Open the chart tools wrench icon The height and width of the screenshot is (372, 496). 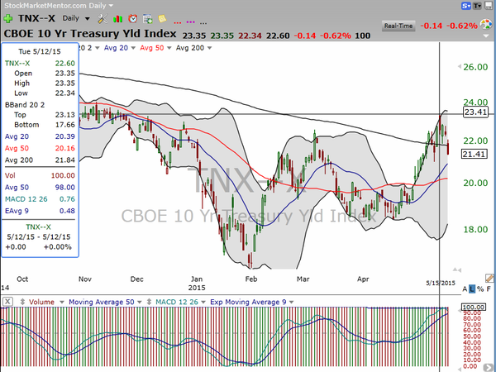pos(103,19)
